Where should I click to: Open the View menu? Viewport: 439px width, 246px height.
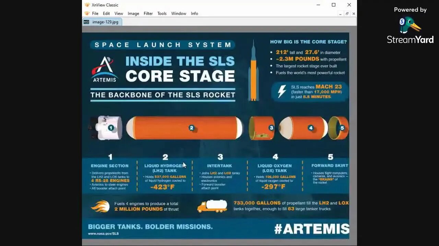(119, 14)
